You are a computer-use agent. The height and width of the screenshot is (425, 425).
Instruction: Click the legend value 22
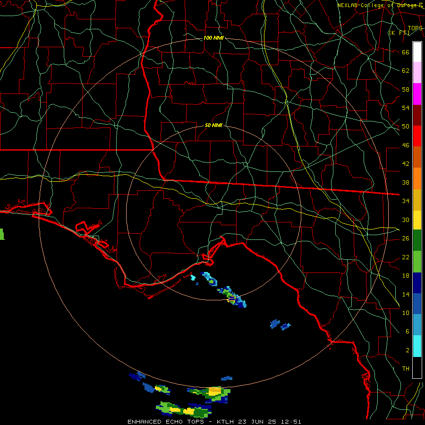[x=406, y=257]
